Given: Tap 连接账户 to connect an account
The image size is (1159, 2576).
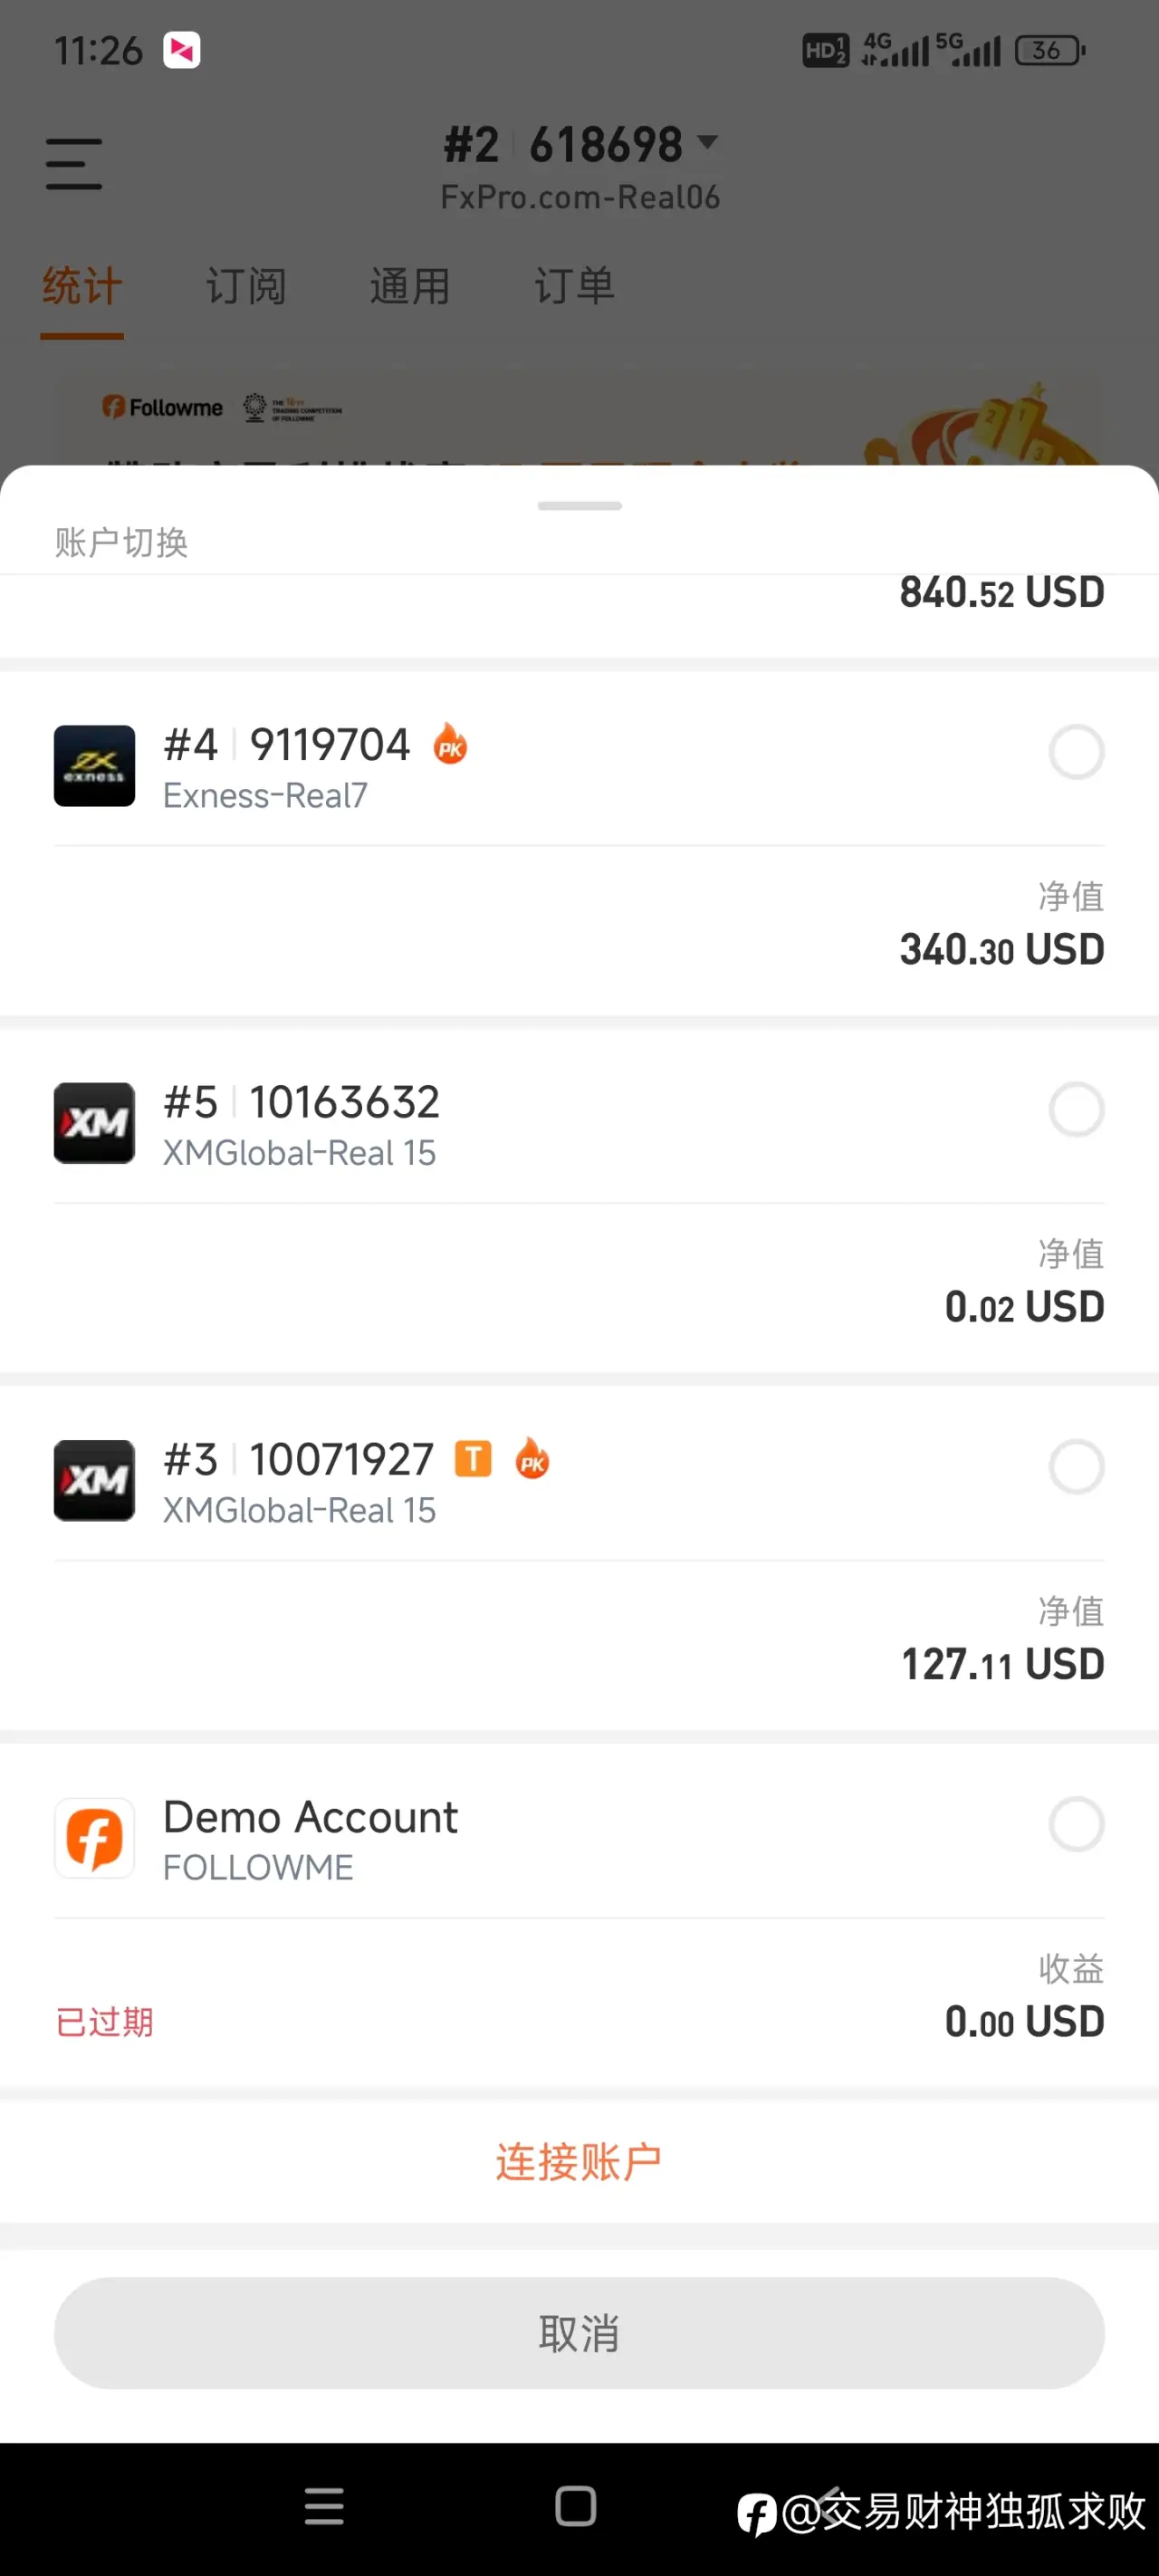Looking at the screenshot, I should (579, 2162).
